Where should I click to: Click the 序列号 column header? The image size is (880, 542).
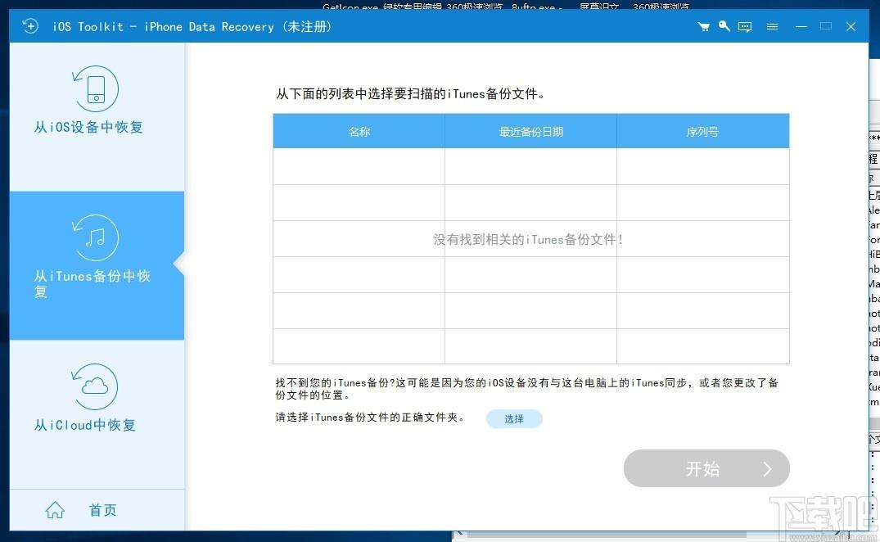click(702, 131)
